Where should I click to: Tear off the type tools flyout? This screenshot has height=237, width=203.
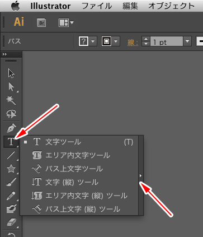[141, 175]
